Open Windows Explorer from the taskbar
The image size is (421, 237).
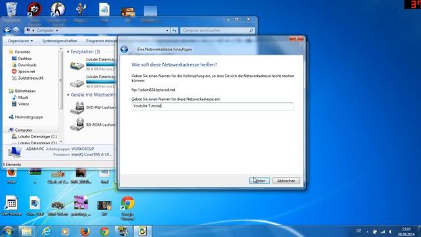click(x=26, y=231)
